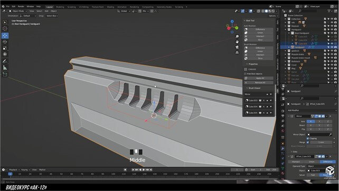
Task: Toggle the Clipping checkbox in Mirror modifier
Action: click(308, 139)
